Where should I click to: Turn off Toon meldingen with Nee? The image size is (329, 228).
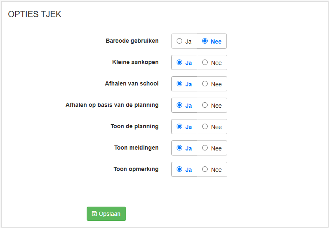tap(212, 148)
